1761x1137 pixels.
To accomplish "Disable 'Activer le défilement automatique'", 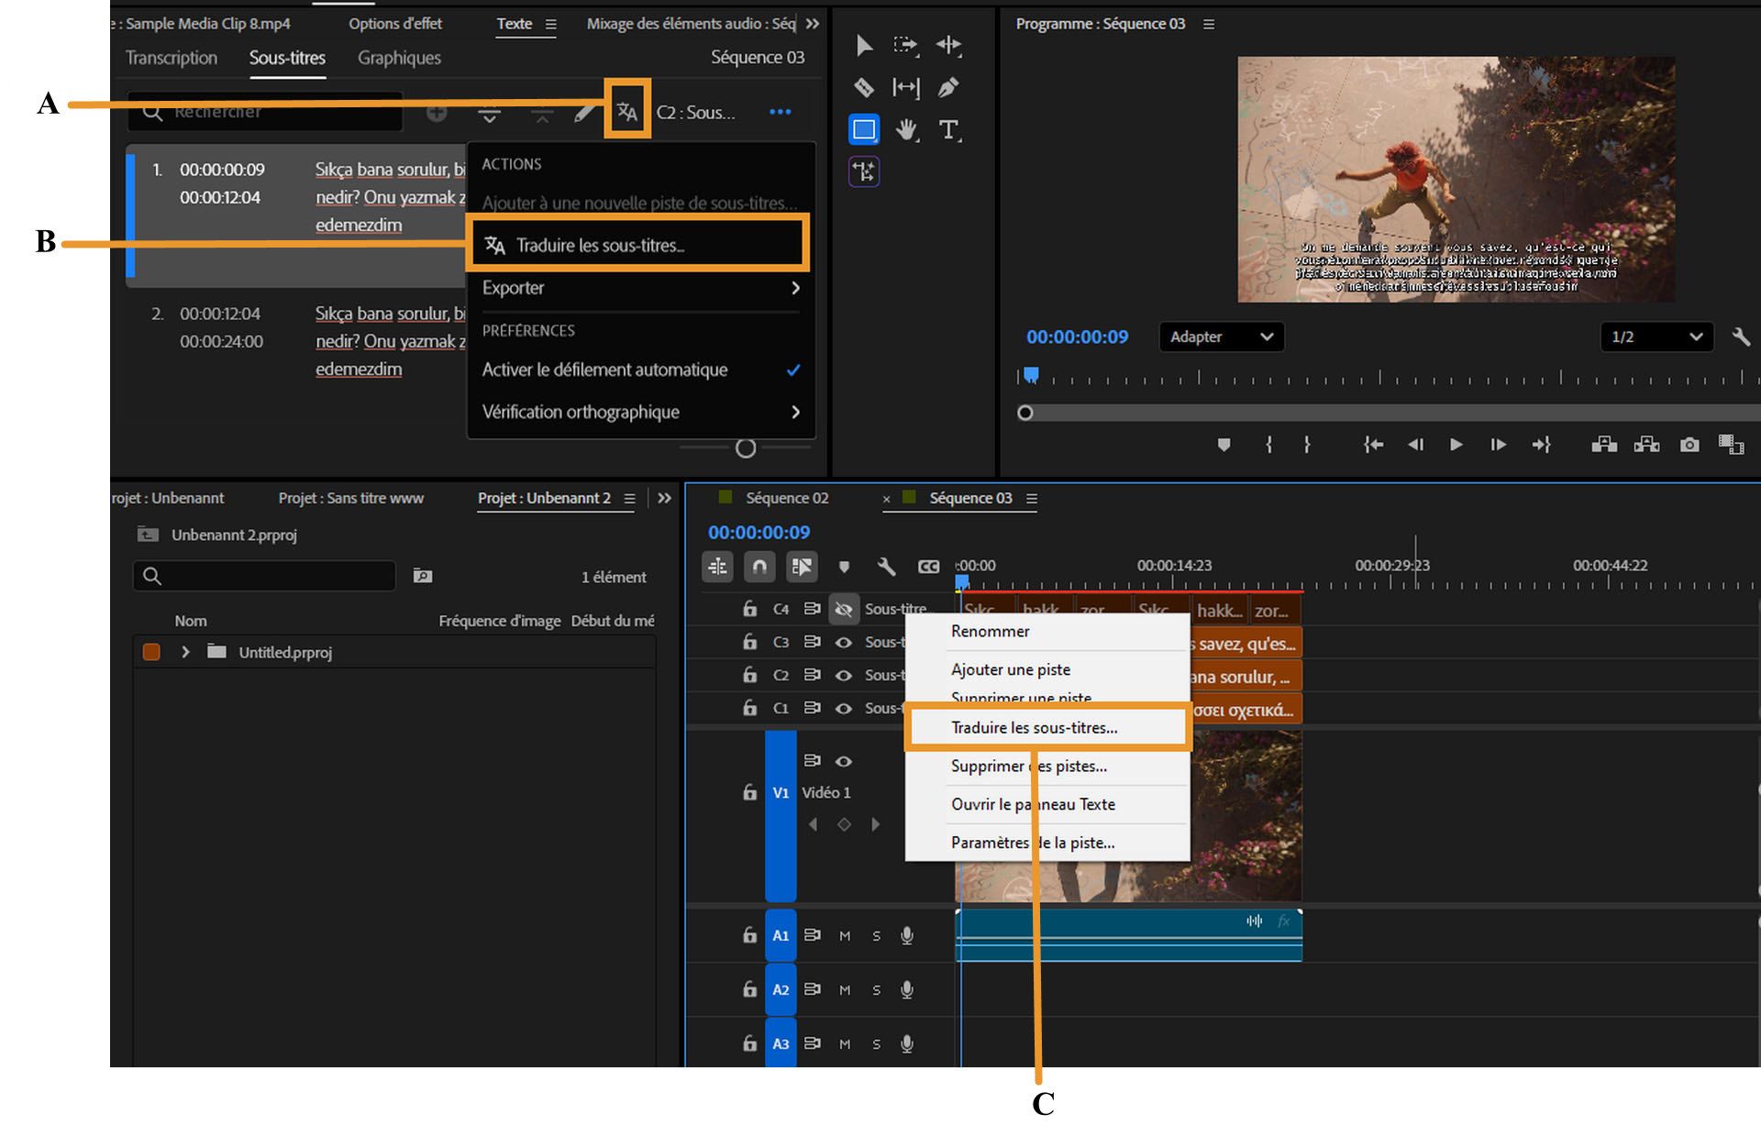I will point(605,370).
